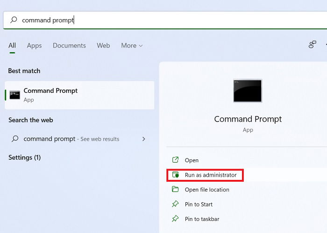Select the All results tab
Screen dimensions: 327x233
(x=12, y=46)
